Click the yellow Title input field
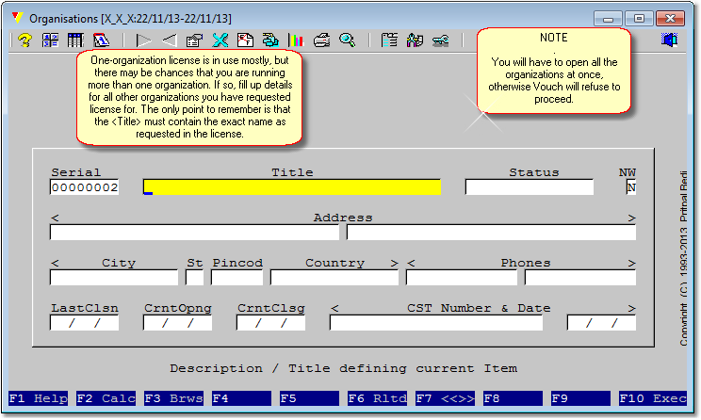The image size is (701, 420). click(x=291, y=187)
